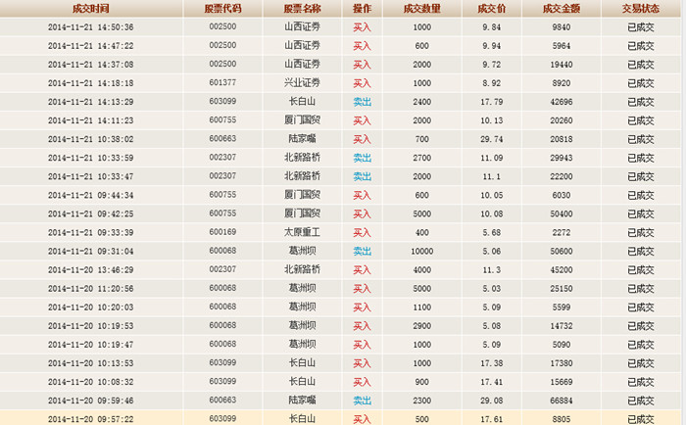Click 卖出 in the 葛洲坝 10000-share row

tap(362, 251)
